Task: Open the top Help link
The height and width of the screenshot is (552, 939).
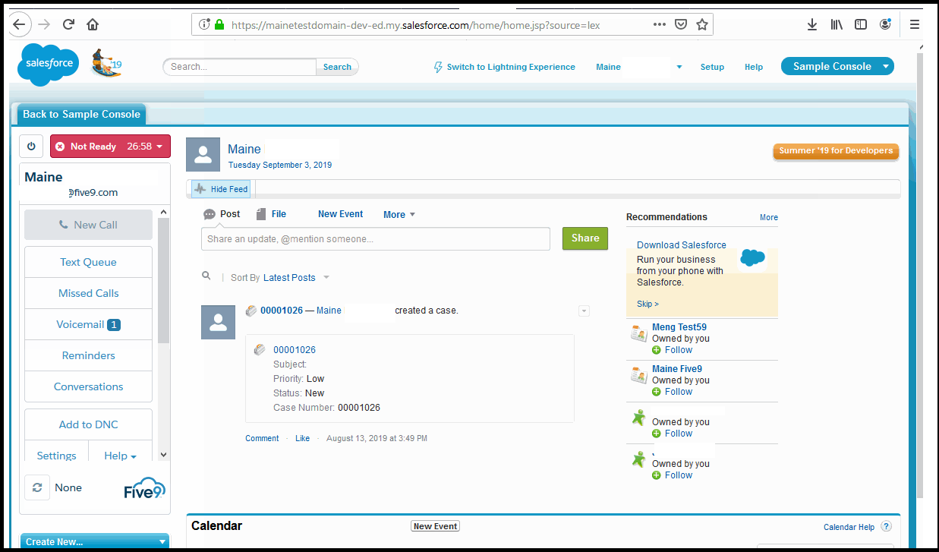Action: click(754, 67)
